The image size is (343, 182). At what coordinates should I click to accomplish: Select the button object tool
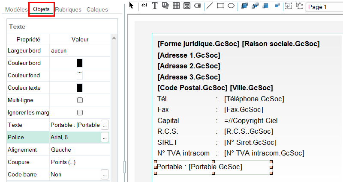point(198,6)
